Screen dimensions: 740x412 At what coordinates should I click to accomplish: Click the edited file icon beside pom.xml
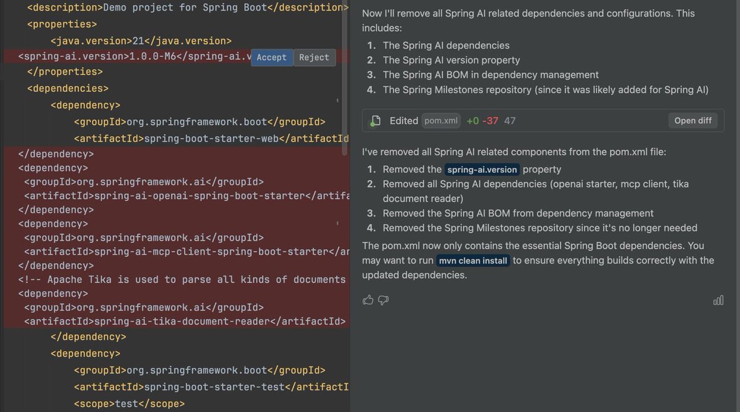point(374,121)
